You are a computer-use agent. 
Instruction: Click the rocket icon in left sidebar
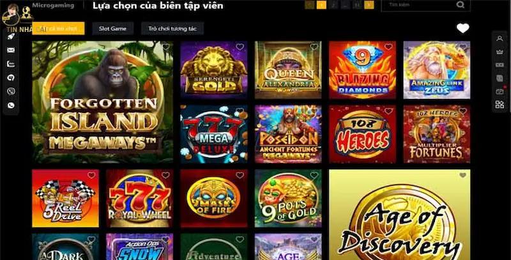[x=11, y=36]
